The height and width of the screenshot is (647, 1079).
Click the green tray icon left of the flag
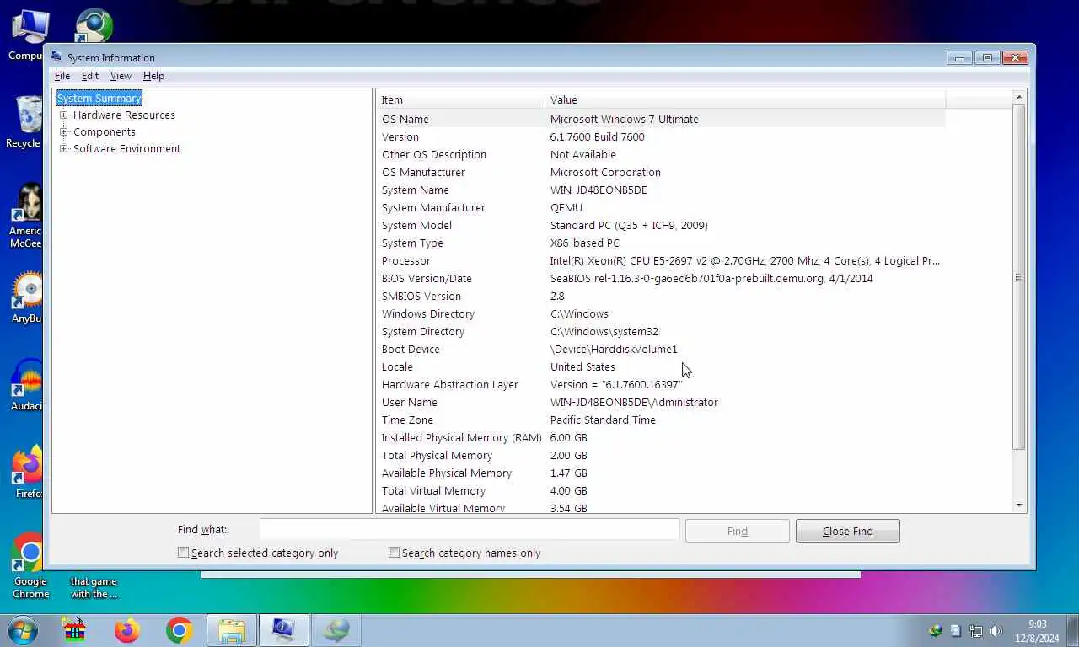pos(935,630)
